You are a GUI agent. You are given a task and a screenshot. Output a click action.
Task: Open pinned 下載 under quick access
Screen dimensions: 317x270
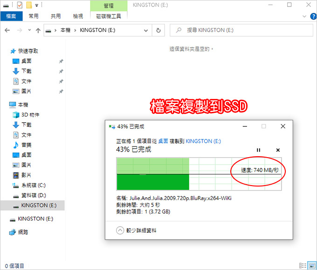point(26,71)
